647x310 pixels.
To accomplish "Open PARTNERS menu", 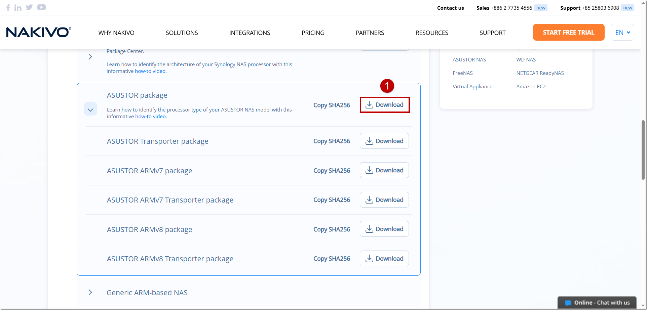I will click(370, 33).
